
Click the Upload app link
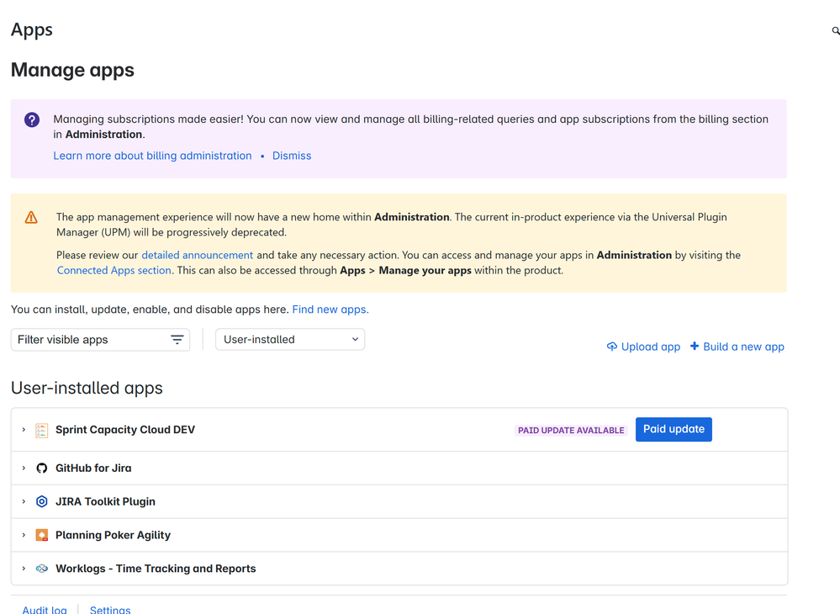(643, 347)
